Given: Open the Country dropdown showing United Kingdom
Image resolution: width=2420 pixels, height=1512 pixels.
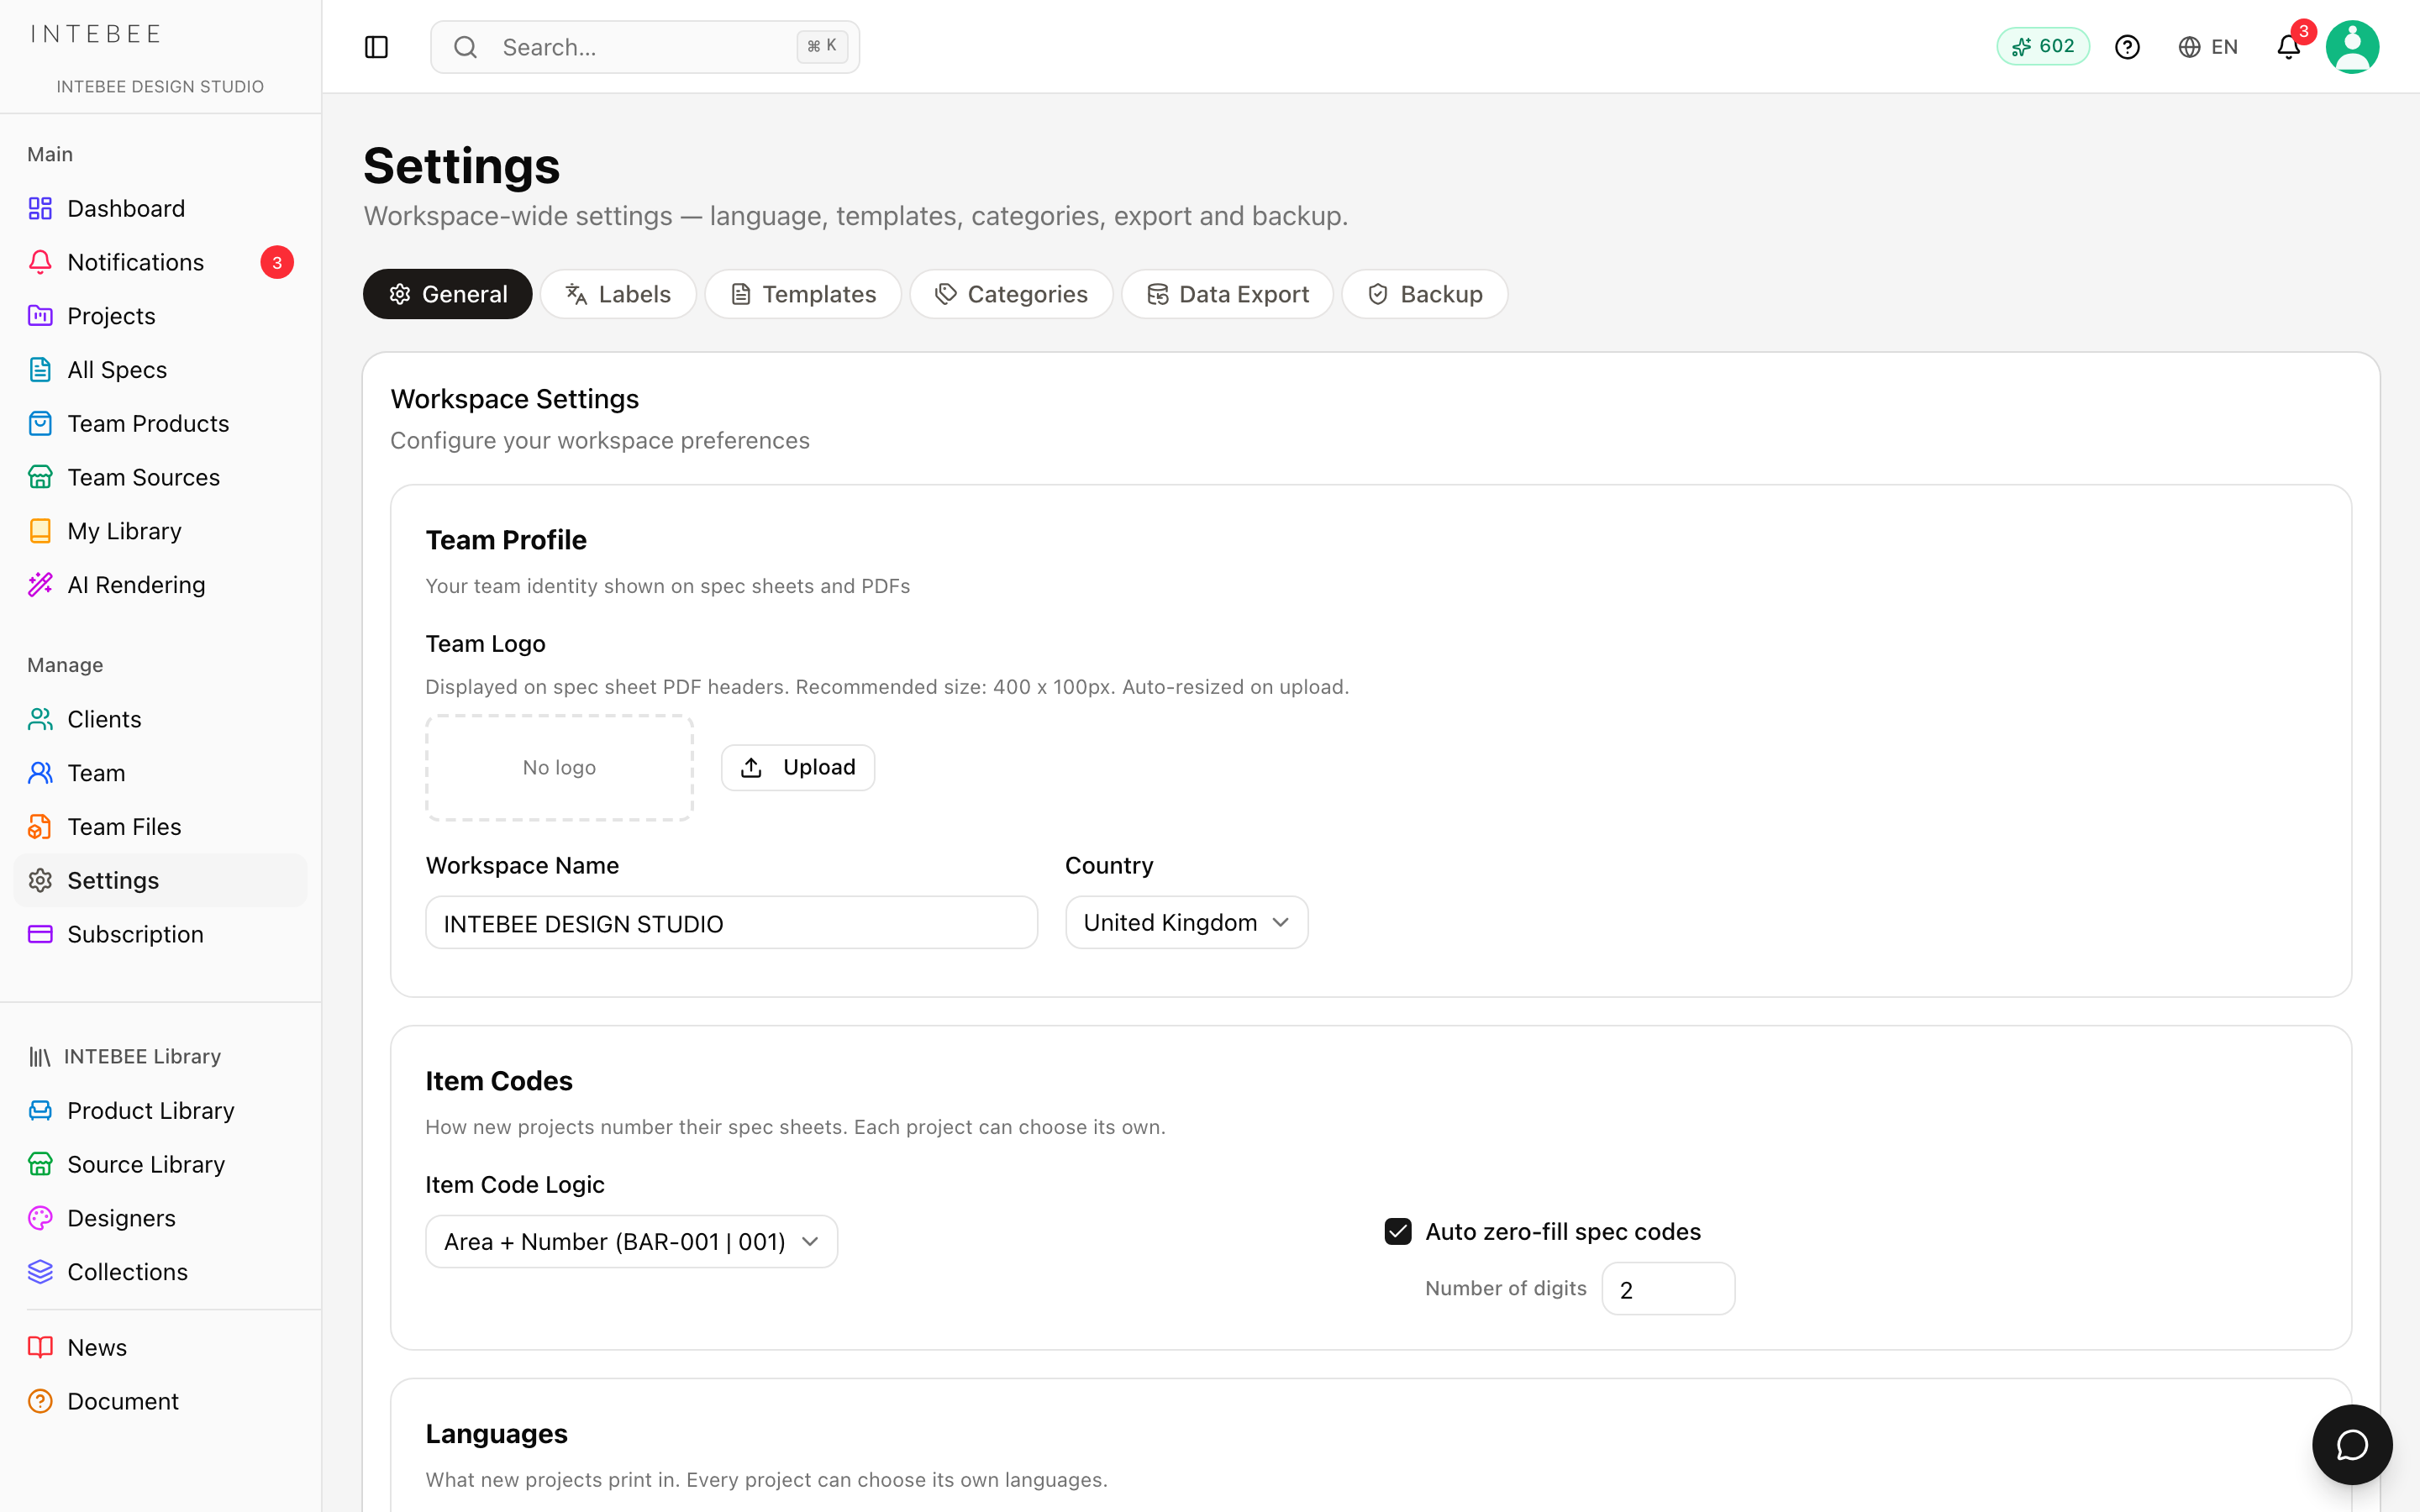Looking at the screenshot, I should click(x=1186, y=922).
